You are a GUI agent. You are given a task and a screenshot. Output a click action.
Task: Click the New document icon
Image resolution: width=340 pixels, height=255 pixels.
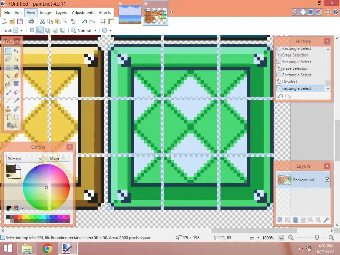[4, 21]
